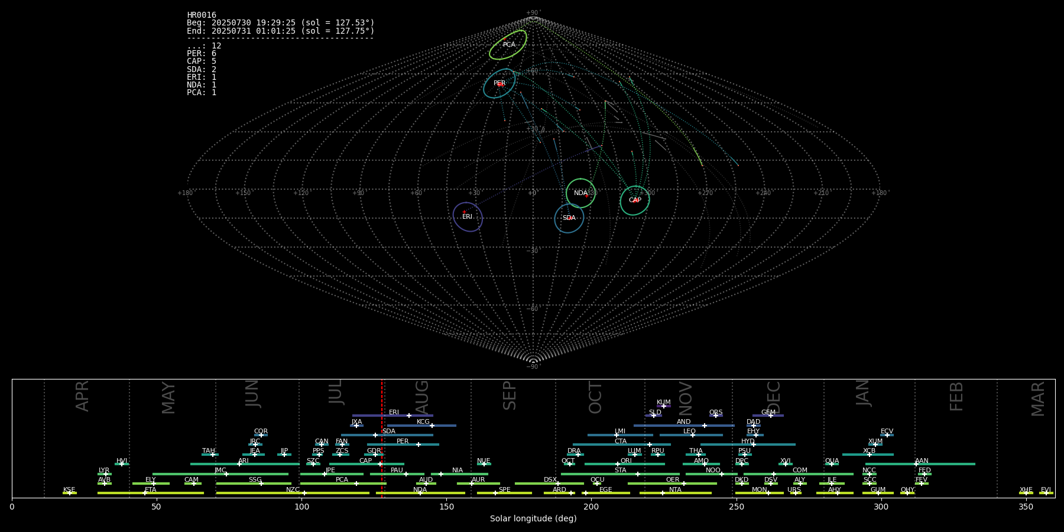
Task: Click the 'SDA: 2' count in the legend
Action: click(202, 69)
